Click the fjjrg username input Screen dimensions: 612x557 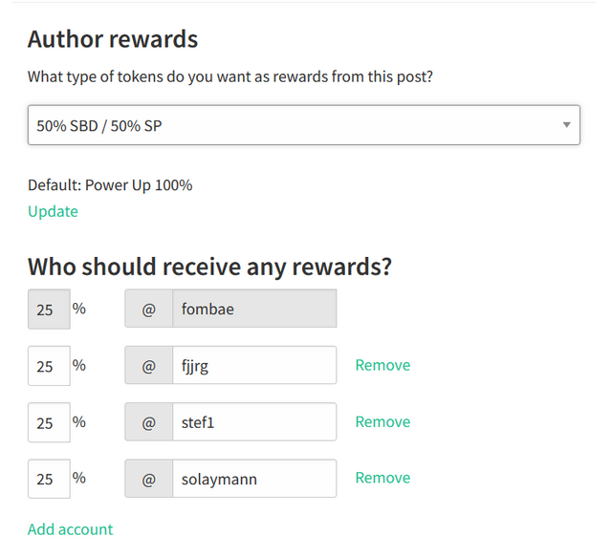pos(253,366)
